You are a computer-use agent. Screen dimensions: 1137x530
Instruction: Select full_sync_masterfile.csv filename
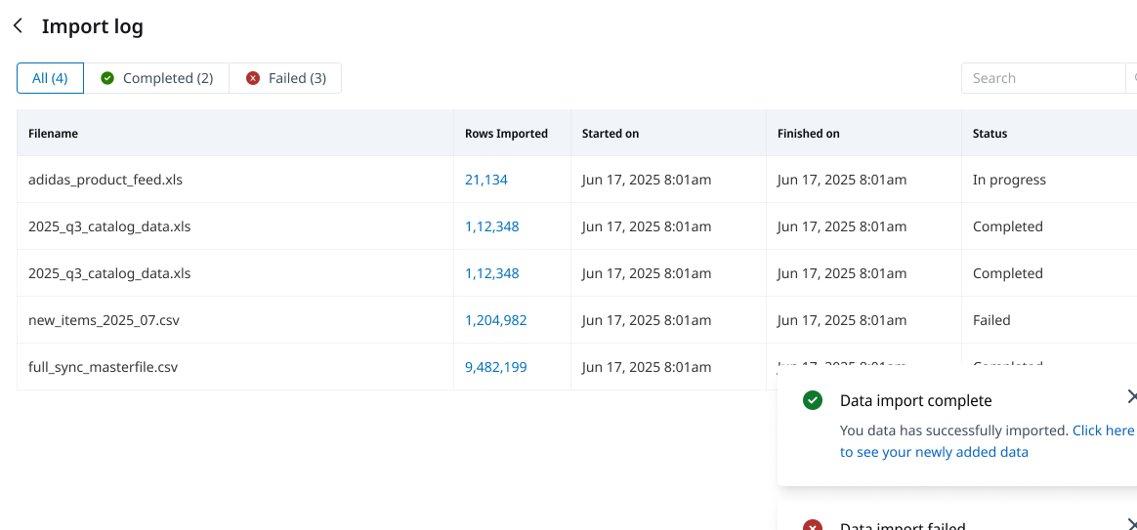[103, 367]
